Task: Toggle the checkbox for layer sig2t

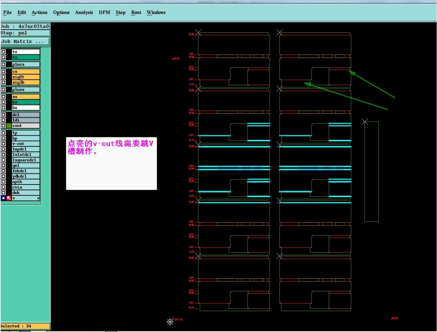Action: [4, 77]
